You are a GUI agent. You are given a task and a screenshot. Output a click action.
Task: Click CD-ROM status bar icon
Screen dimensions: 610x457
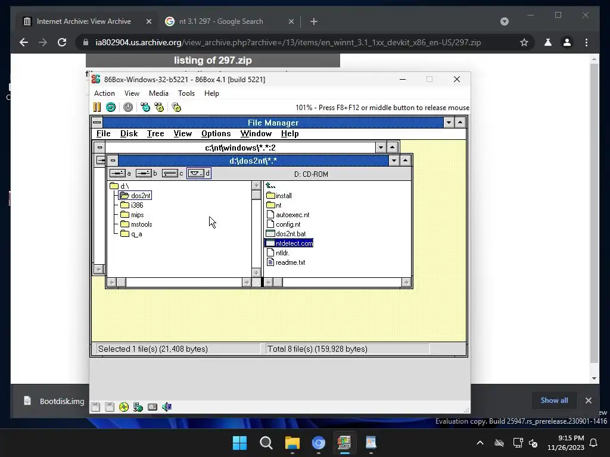[x=124, y=407]
